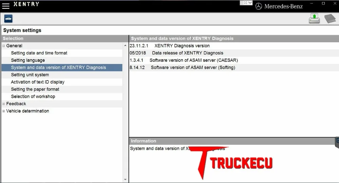Image resolution: width=339 pixels, height=183 pixels.
Task: Close the XENTRY window
Action: click(x=335, y=3)
